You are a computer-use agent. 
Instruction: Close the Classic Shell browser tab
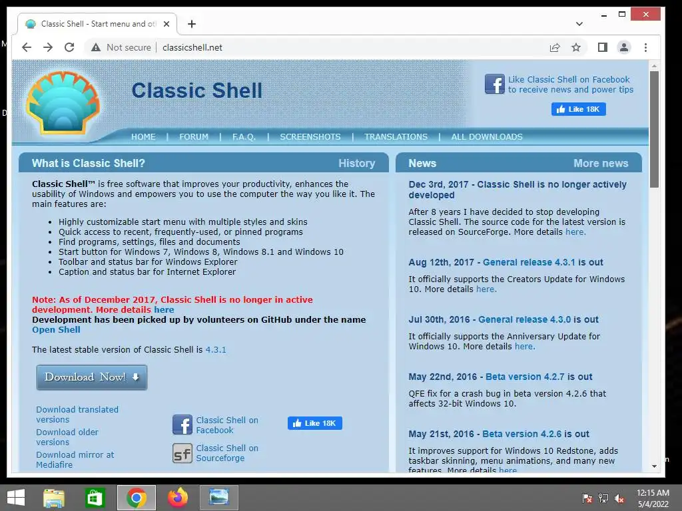click(x=166, y=24)
